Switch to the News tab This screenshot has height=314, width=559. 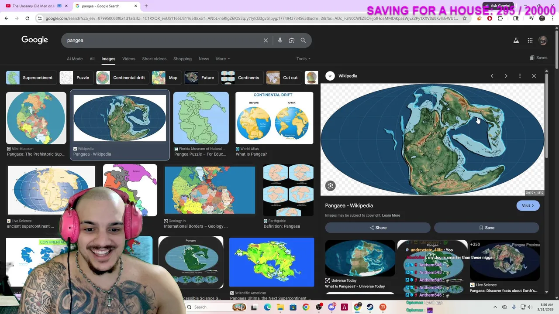(204, 59)
